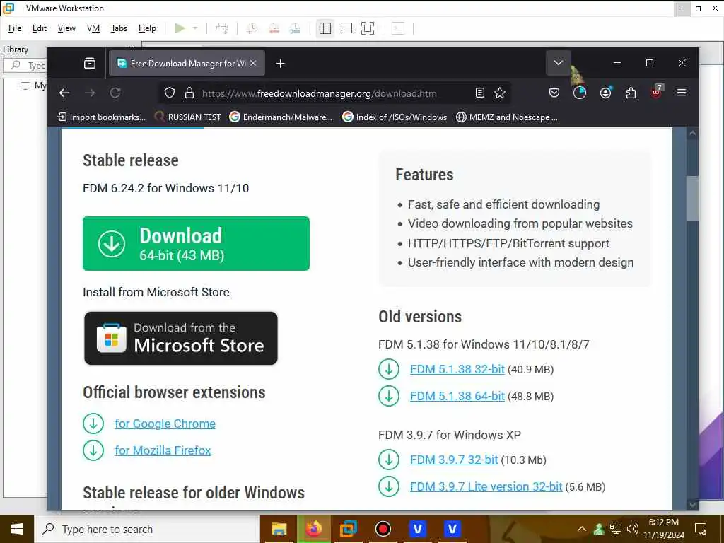Click the uBlock Origin extension icon
Viewport: 724px width, 543px height.
point(656,92)
